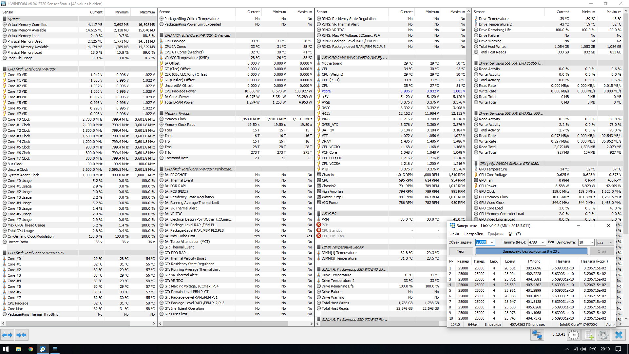Click the clock reset timer icon
Screen dimensions: 629x354
click(573, 335)
